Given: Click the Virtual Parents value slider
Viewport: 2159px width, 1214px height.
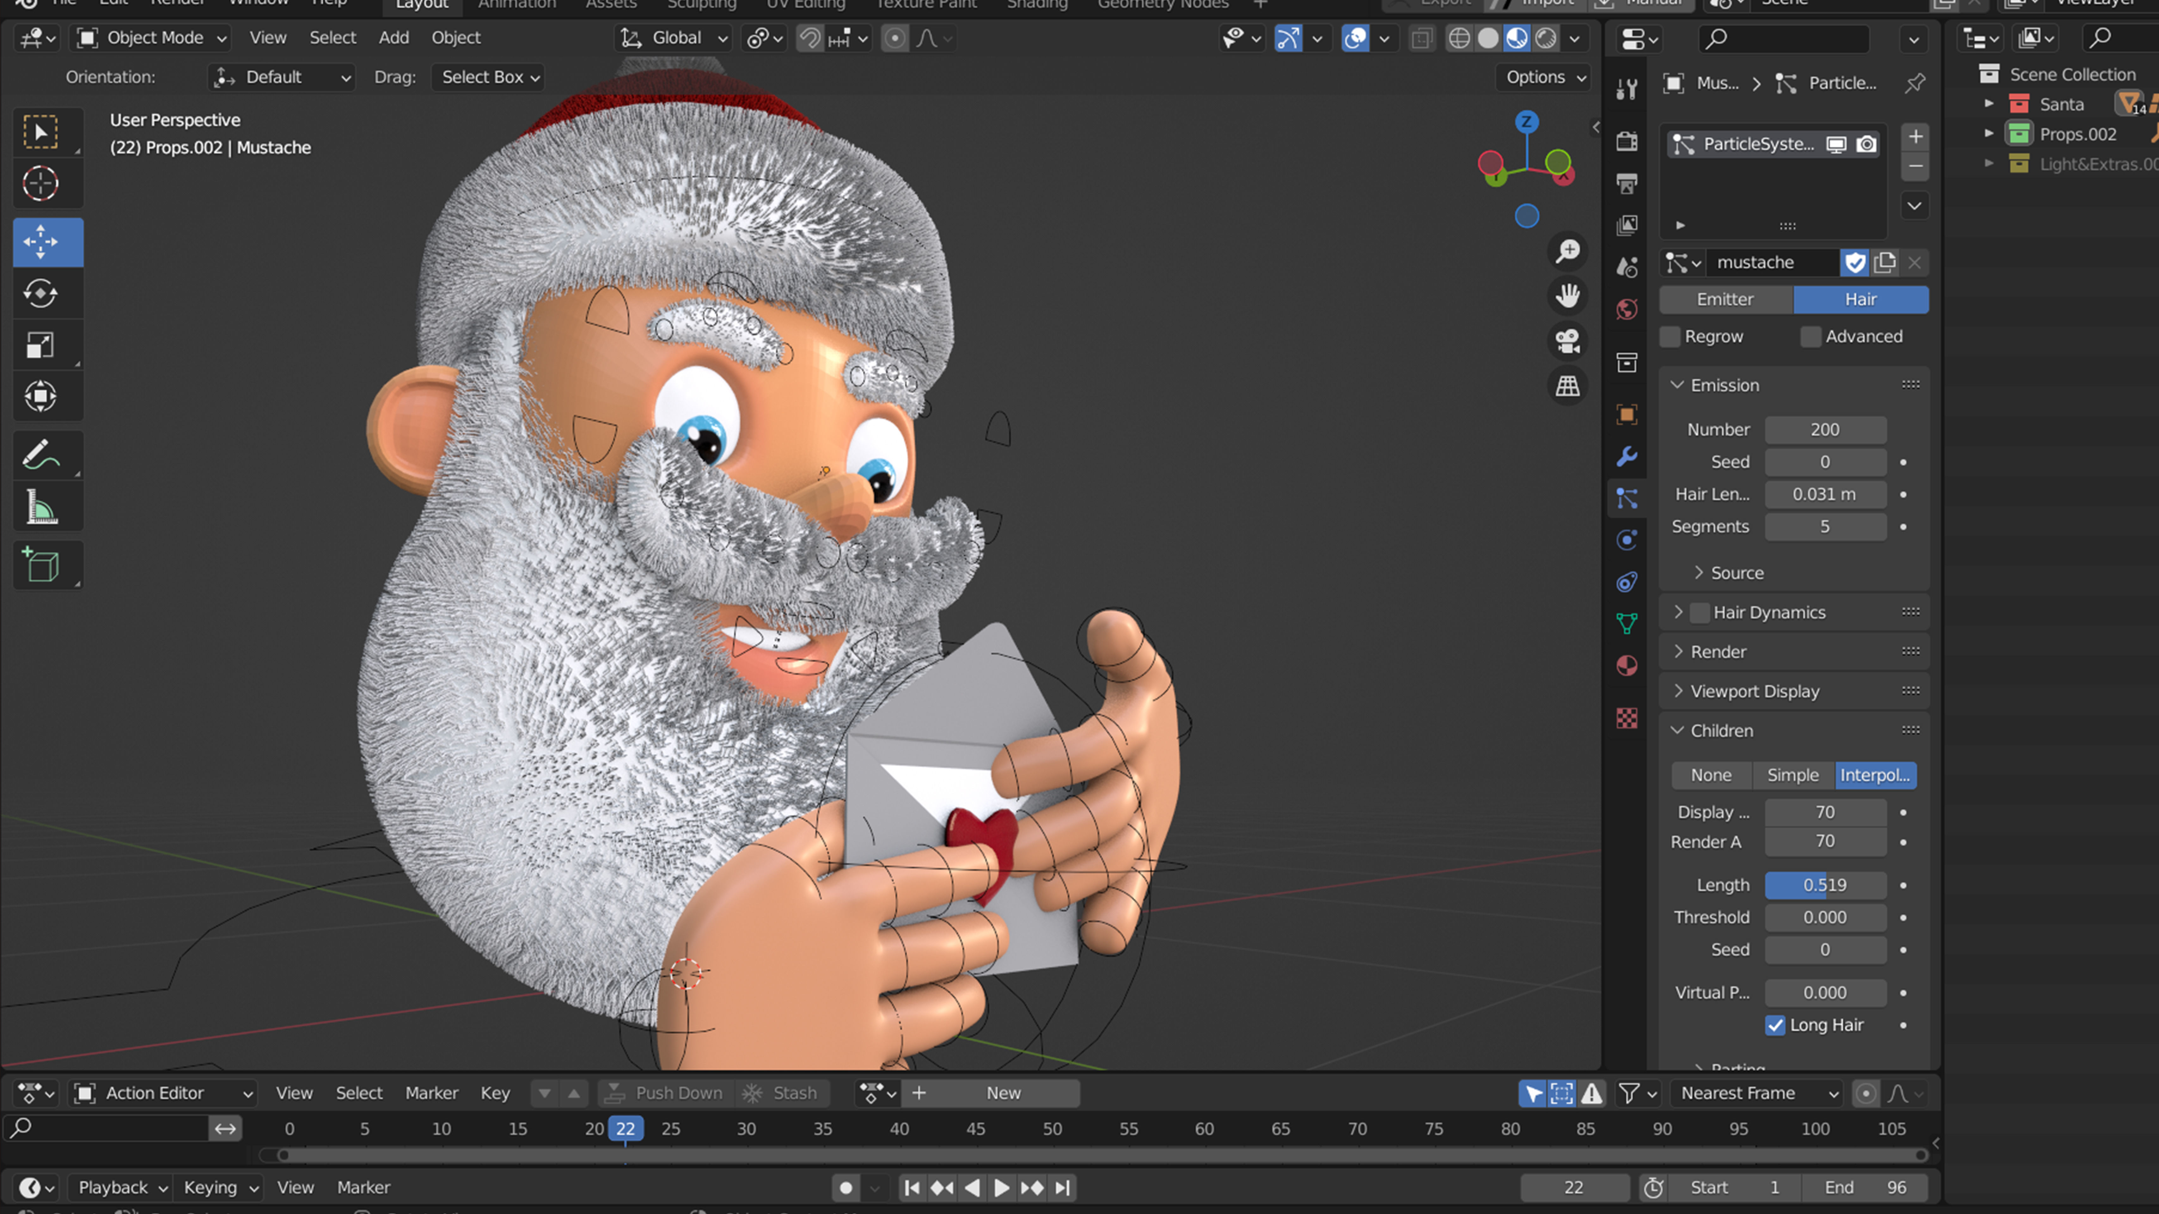Looking at the screenshot, I should point(1825,993).
